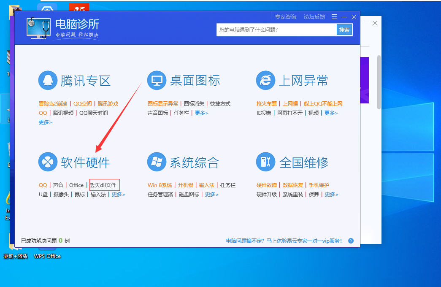Select the 腾讯游戏 link

(108, 104)
